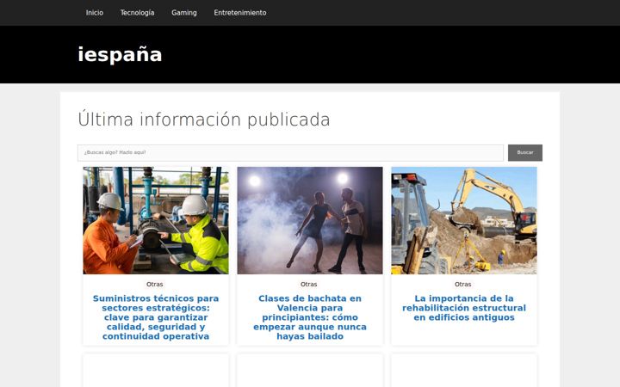The width and height of the screenshot is (620, 387).
Task: Click the Buscar button
Action: pos(525,153)
